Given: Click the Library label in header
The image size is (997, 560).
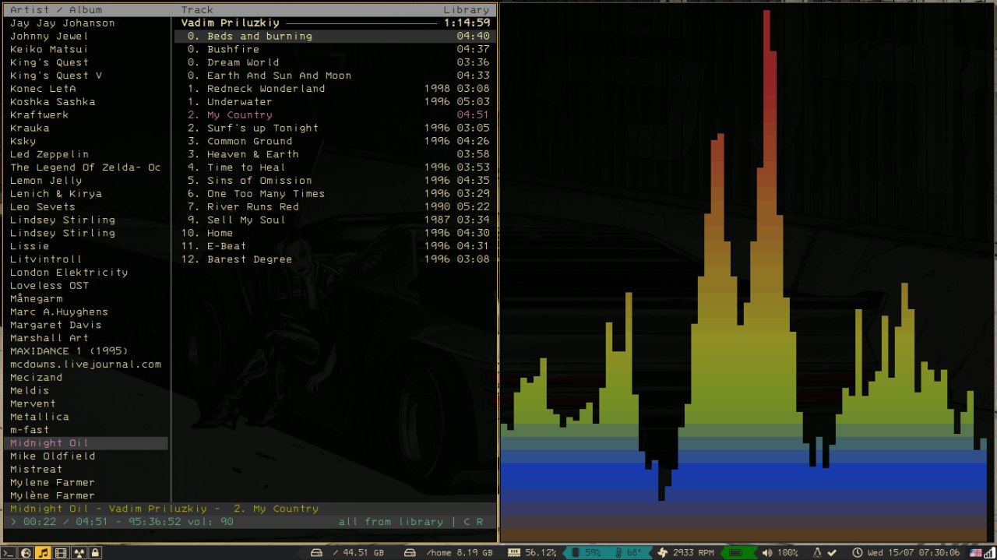Looking at the screenshot, I should tap(467, 10).
